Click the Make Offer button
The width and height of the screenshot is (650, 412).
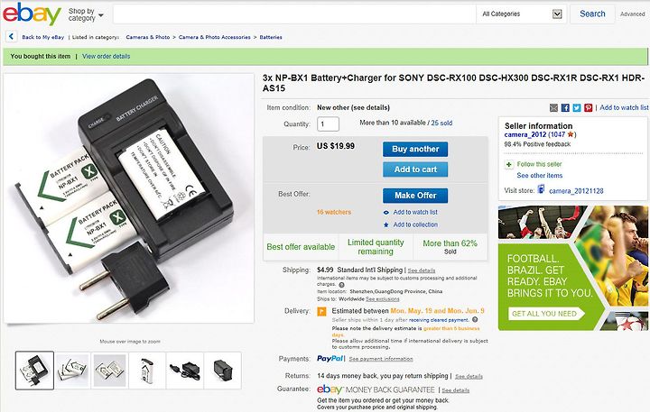click(415, 196)
